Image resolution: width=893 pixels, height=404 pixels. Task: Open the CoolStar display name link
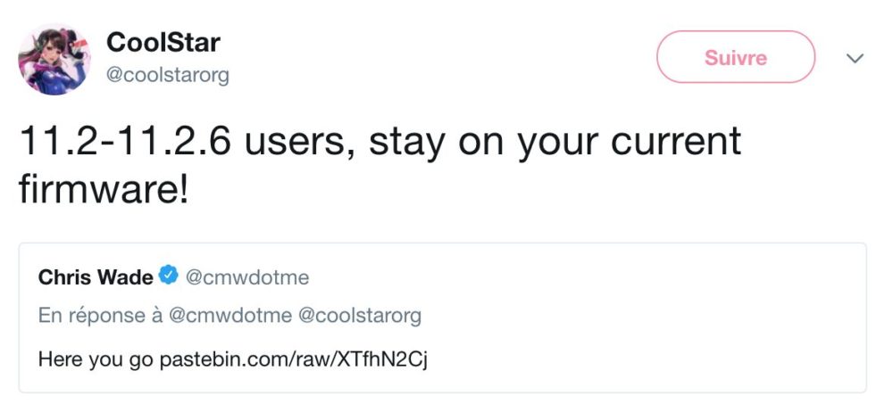[163, 42]
